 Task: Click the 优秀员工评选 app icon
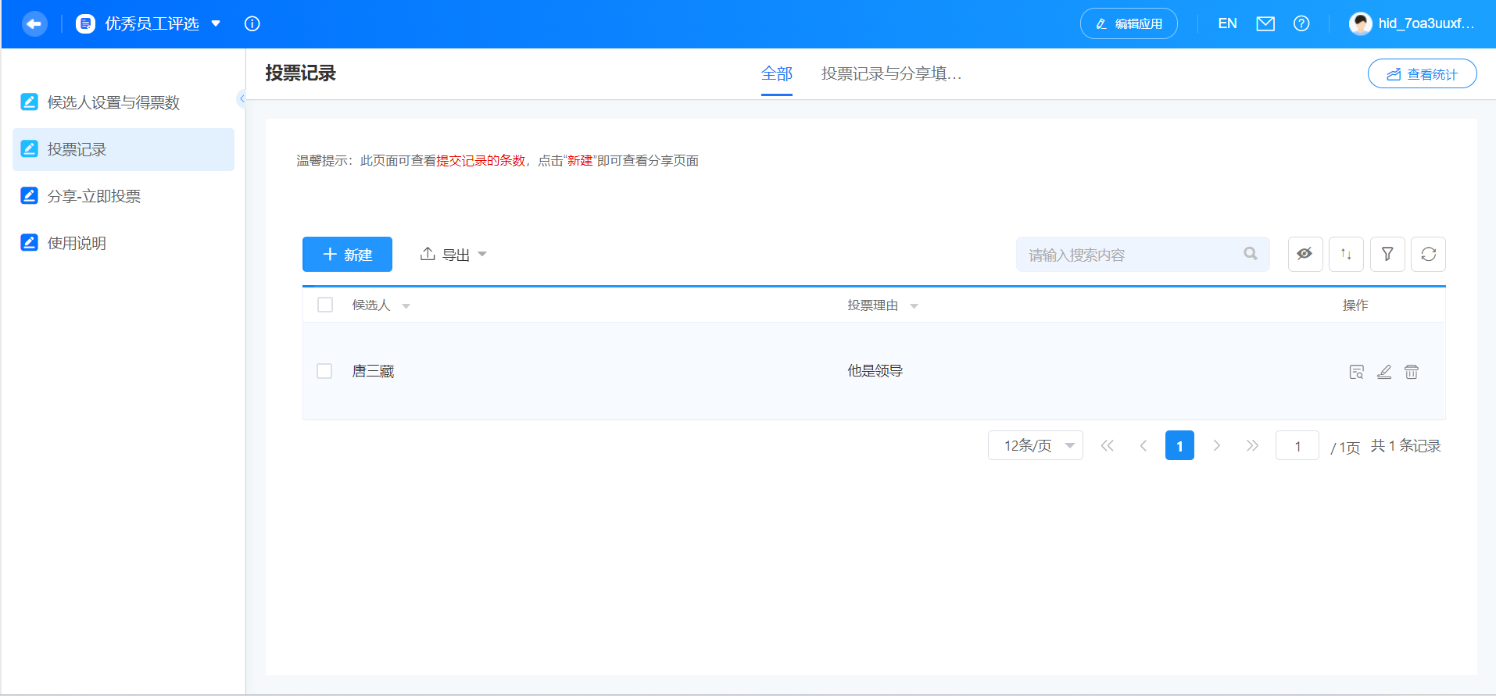pos(85,23)
